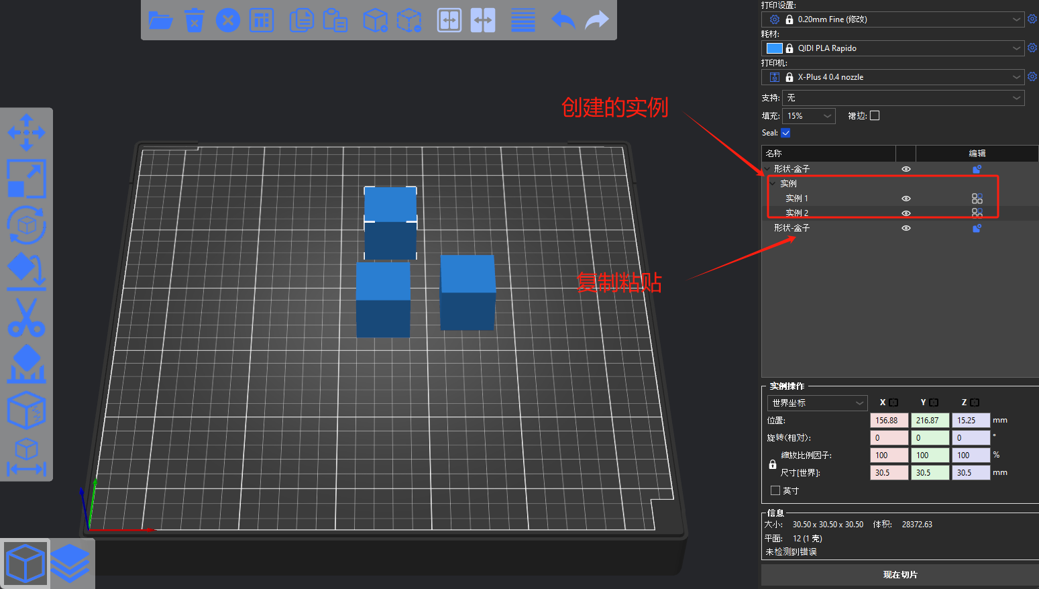
Task: Click the blue filament color swatch
Action: [x=774, y=48]
